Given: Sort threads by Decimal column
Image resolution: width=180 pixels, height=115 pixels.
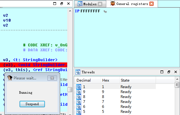Looking at the screenshot, I should click(x=88, y=80).
